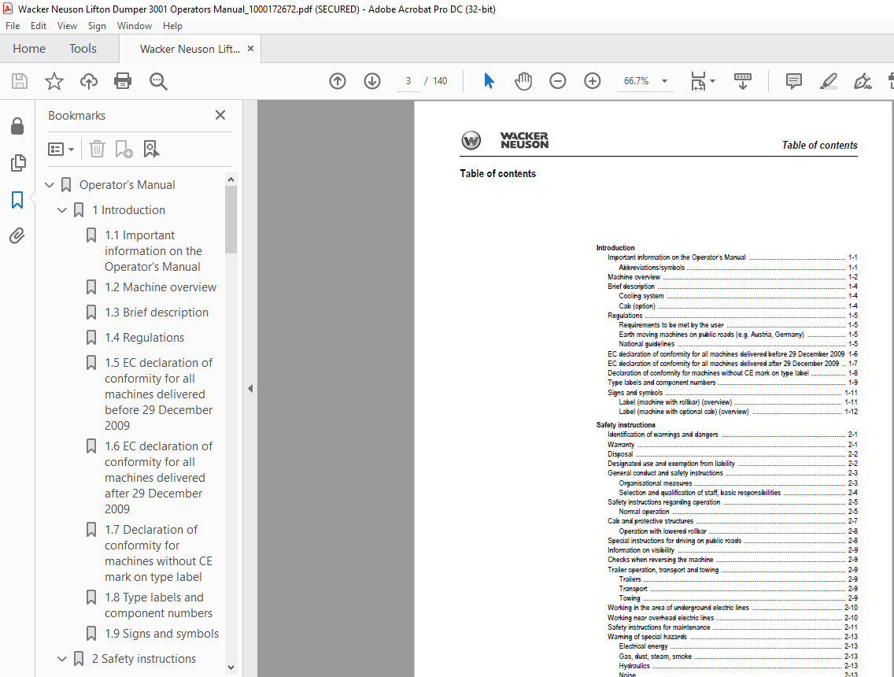This screenshot has width=894, height=677.
Task: Open fit page options icon
Action: (703, 81)
